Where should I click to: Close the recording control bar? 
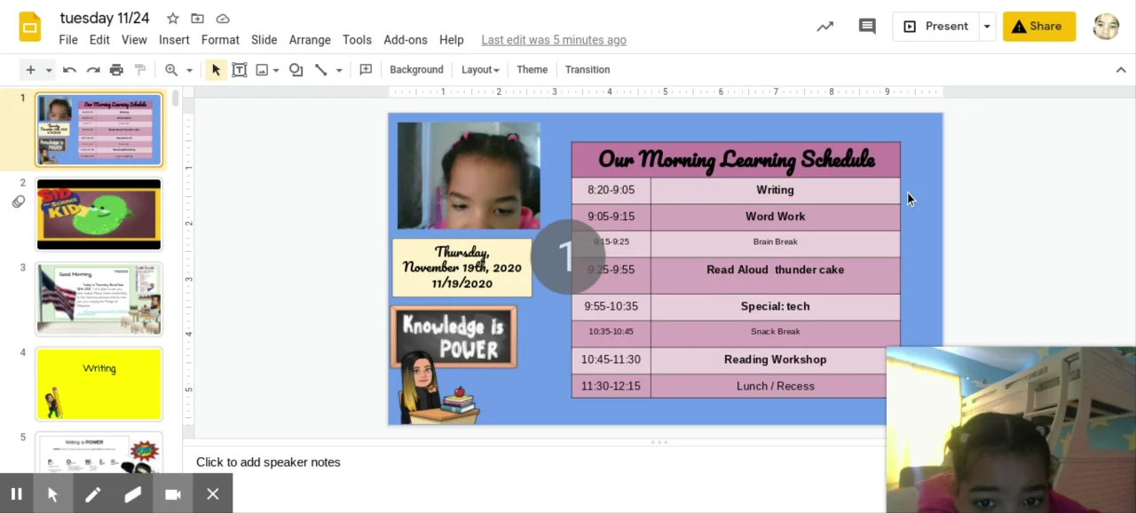[213, 494]
